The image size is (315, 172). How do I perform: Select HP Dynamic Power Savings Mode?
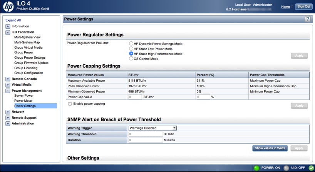coord(131,43)
